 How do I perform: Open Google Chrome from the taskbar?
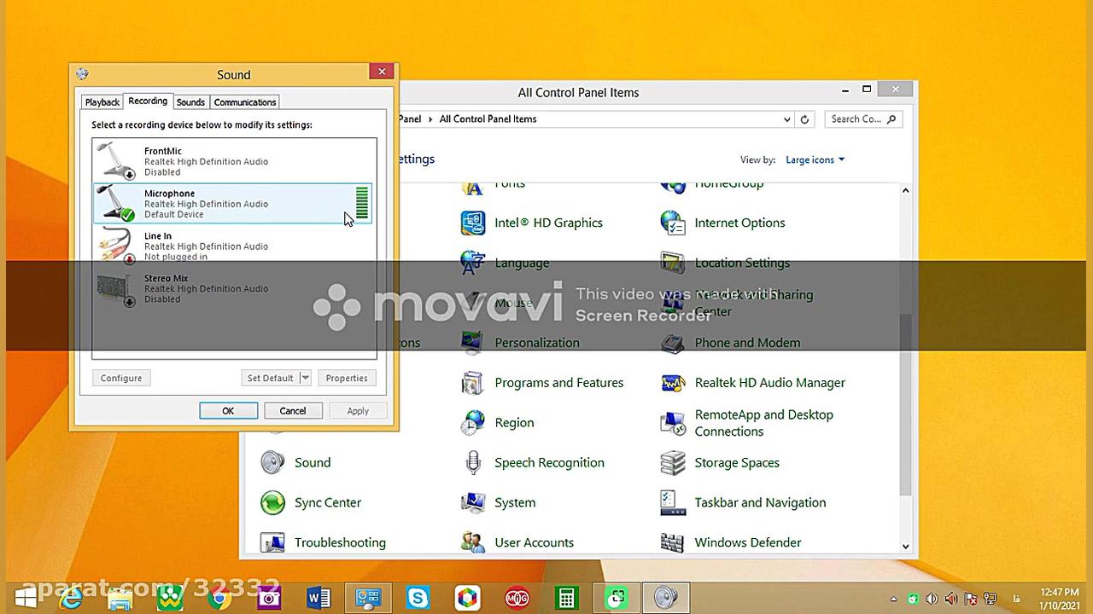pos(219,598)
